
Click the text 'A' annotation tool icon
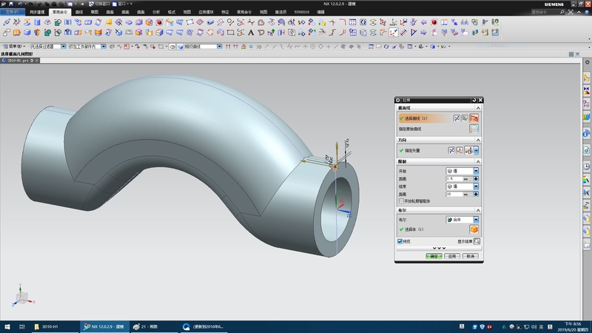(x=251, y=32)
